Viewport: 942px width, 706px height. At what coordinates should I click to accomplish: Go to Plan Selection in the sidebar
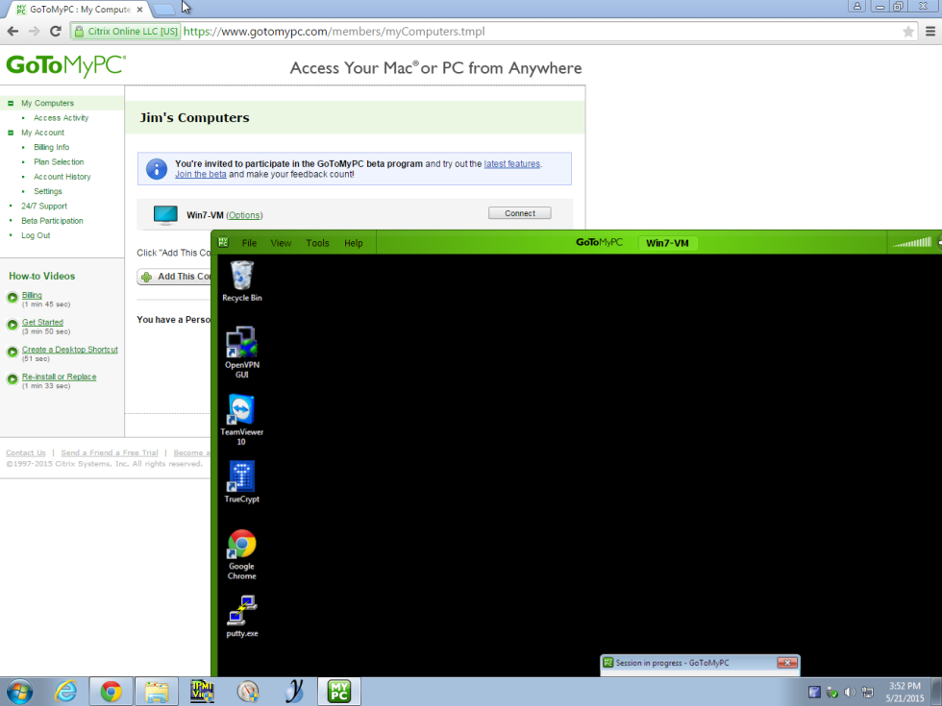point(59,162)
